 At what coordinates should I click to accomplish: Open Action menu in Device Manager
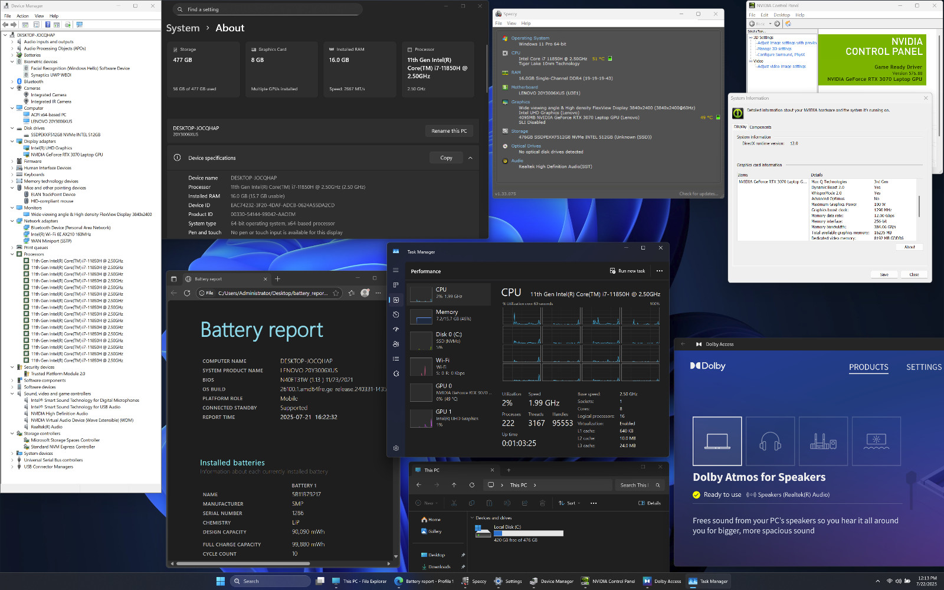pyautogui.click(x=22, y=16)
